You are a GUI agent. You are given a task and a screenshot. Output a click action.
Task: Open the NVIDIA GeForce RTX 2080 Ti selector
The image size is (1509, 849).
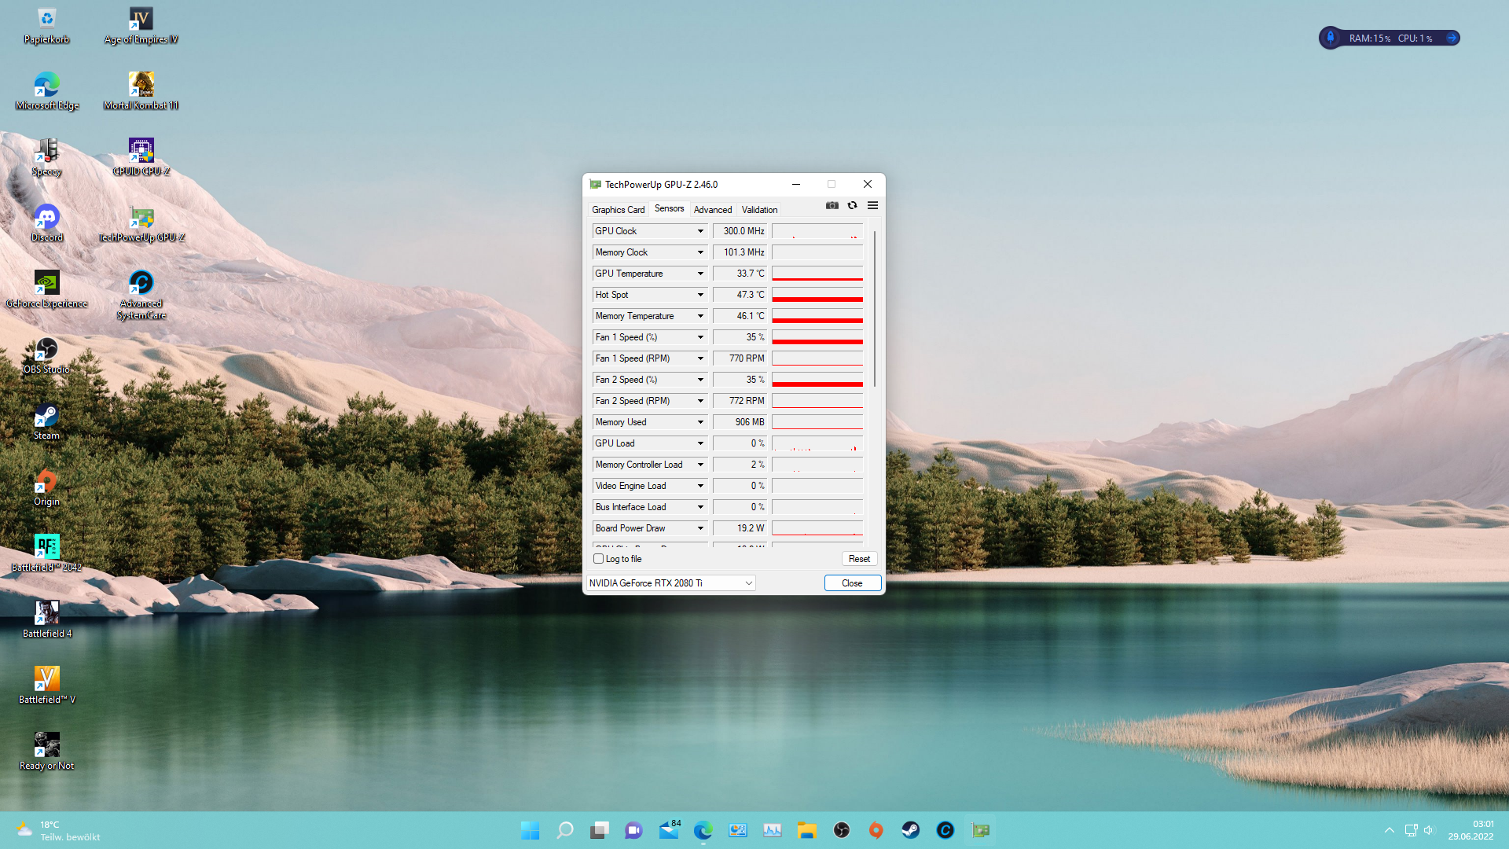670,583
